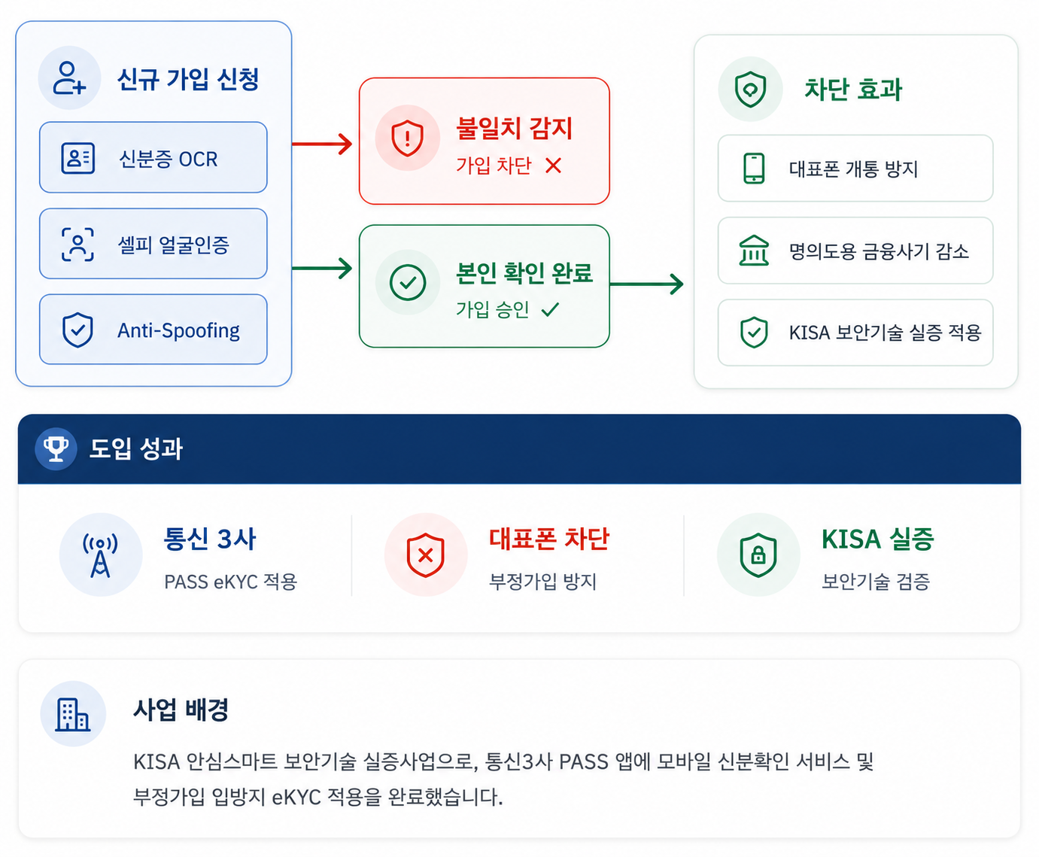Click the add-user icon beside 신규 가입 신청
The width and height of the screenshot is (1039, 857).
pyautogui.click(x=69, y=78)
